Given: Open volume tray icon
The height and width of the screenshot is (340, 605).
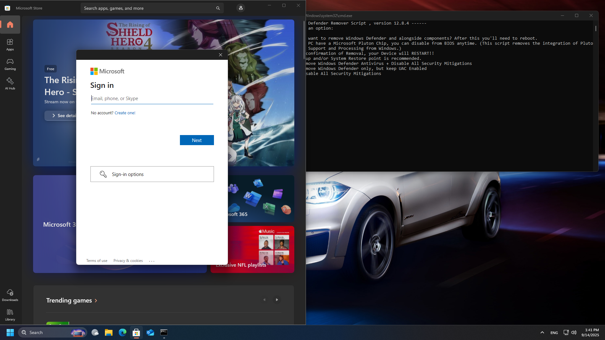Looking at the screenshot, I should tap(574, 332).
